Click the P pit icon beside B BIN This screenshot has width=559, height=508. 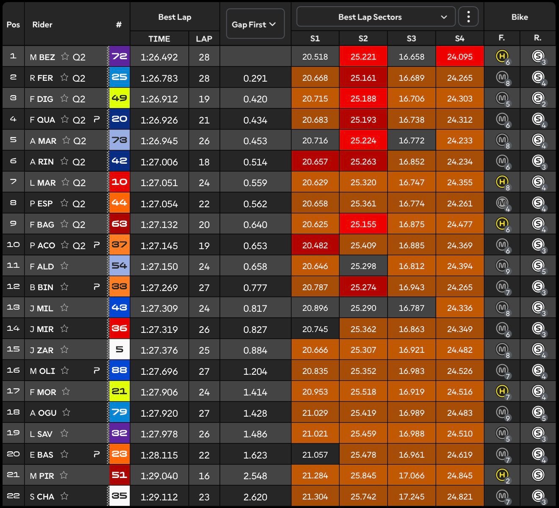coord(97,287)
